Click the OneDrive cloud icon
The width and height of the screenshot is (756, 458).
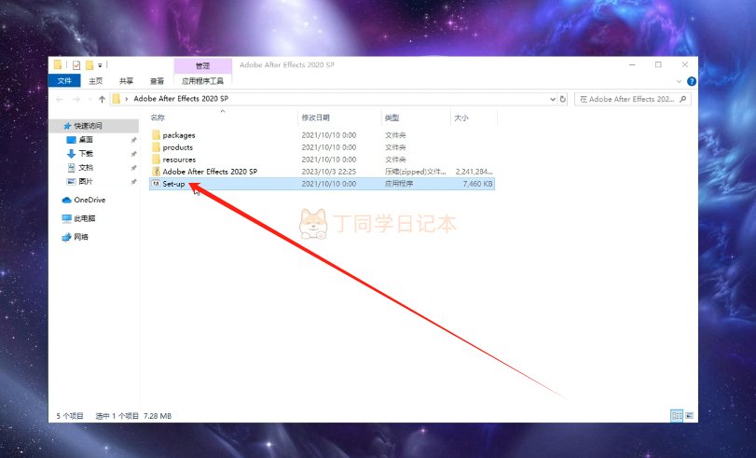66,200
